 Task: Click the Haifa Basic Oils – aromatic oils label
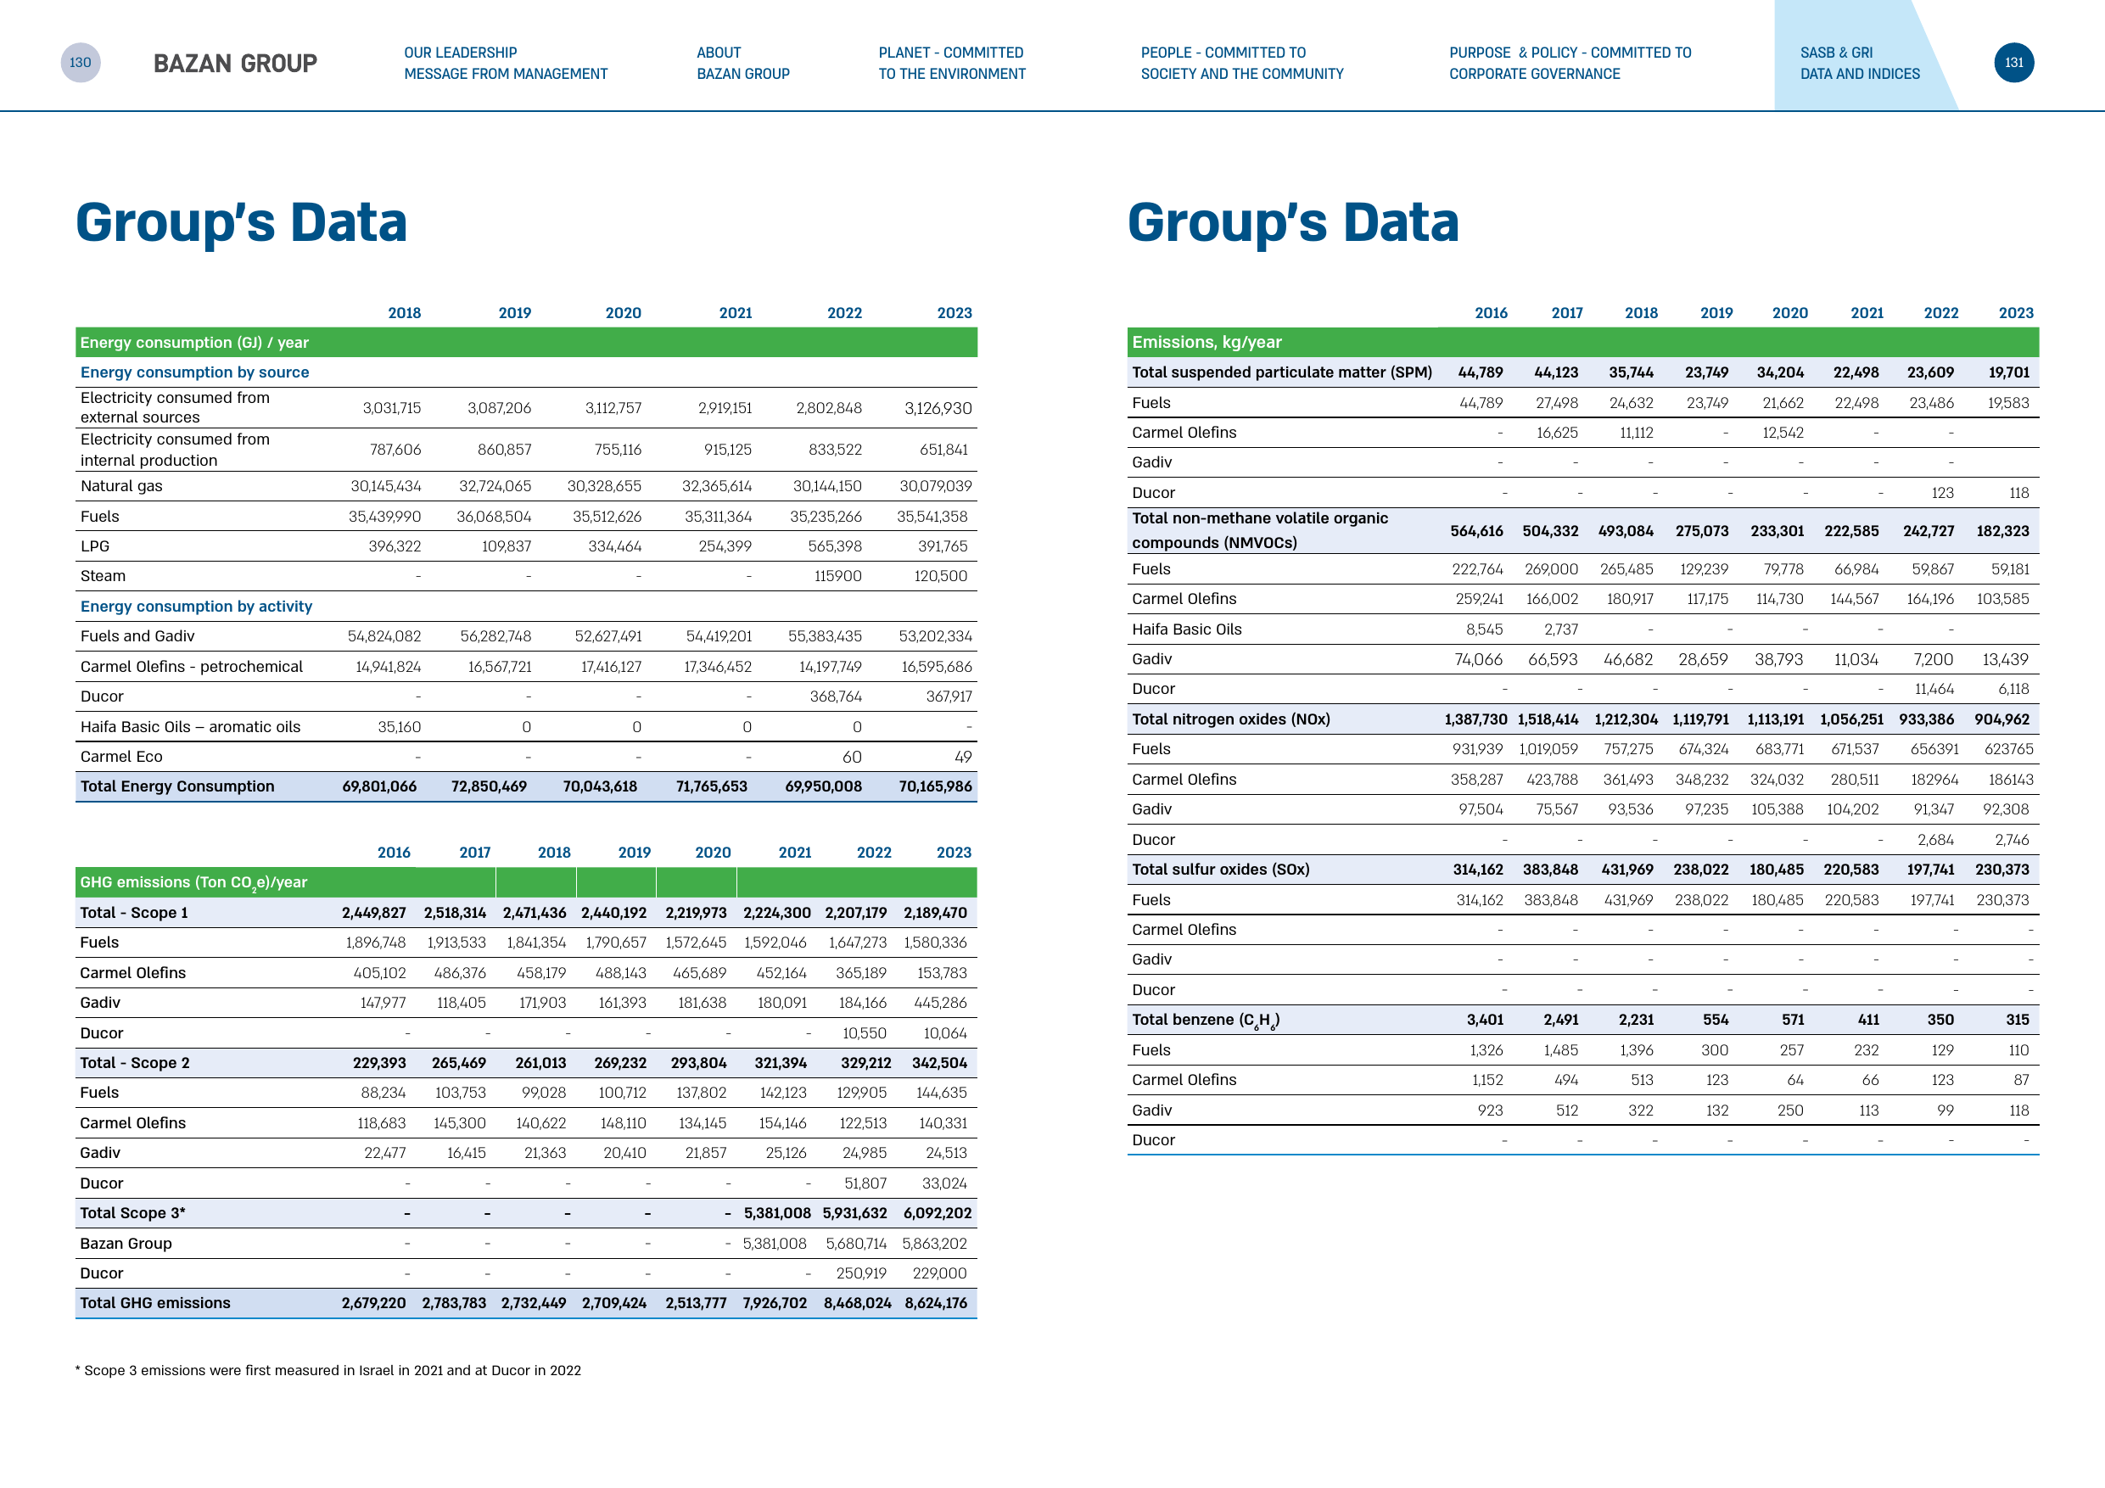pos(190,727)
